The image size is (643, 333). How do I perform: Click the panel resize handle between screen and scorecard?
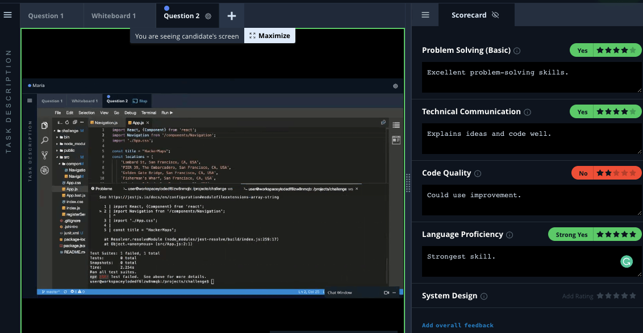408,182
